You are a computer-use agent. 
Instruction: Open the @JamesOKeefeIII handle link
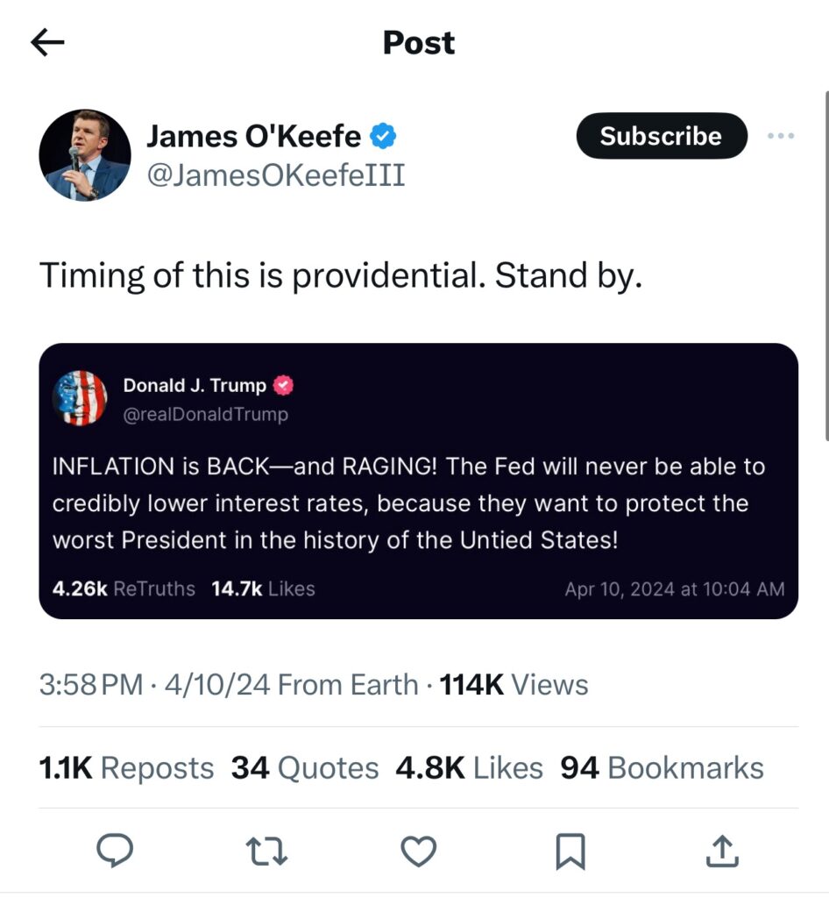click(275, 175)
